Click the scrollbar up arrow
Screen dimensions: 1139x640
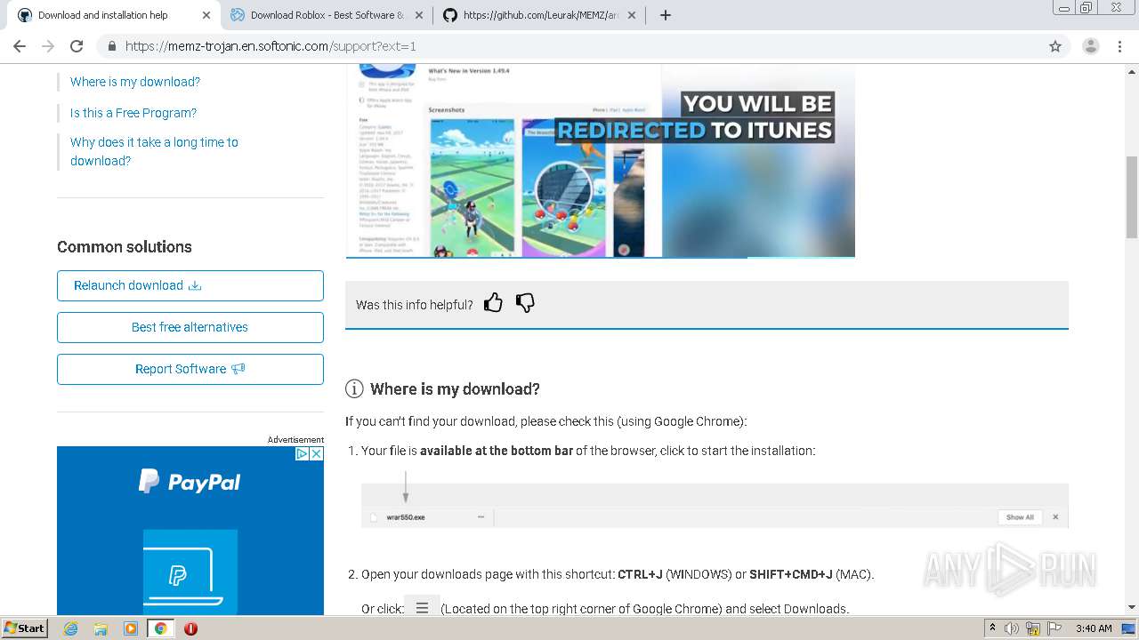point(1131,70)
